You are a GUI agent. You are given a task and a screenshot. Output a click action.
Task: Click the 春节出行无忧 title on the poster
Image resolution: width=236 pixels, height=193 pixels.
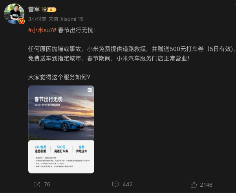pos(48,99)
